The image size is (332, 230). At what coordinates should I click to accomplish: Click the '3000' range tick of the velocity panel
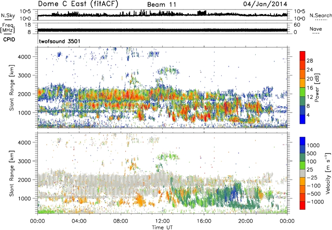[24, 161]
